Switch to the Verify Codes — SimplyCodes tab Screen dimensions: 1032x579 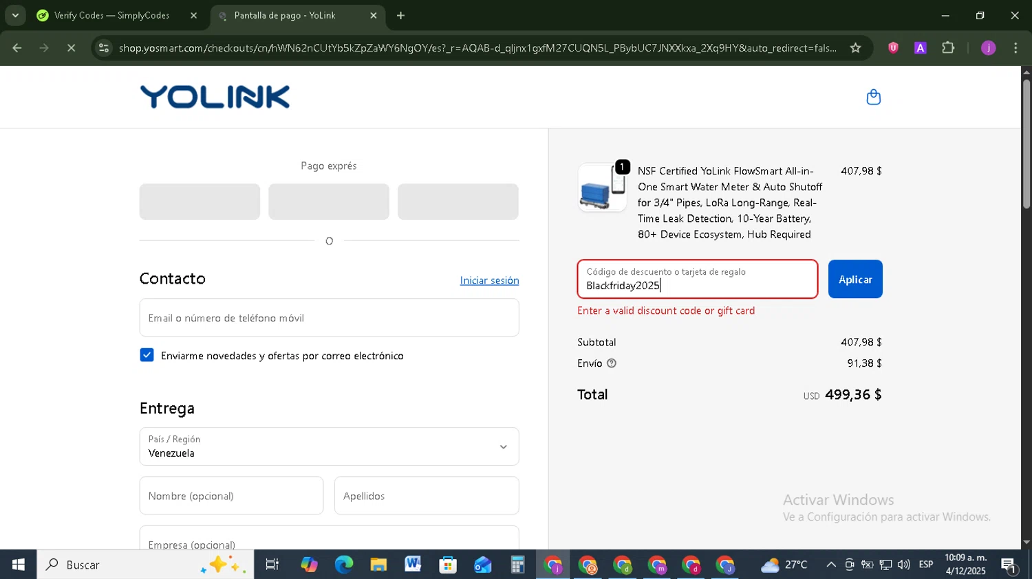pyautogui.click(x=111, y=15)
